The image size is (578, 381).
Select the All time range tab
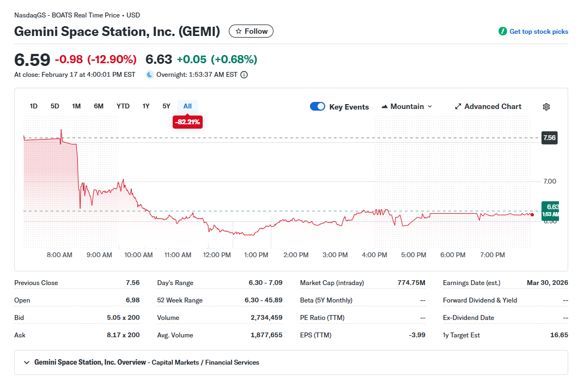tap(187, 106)
